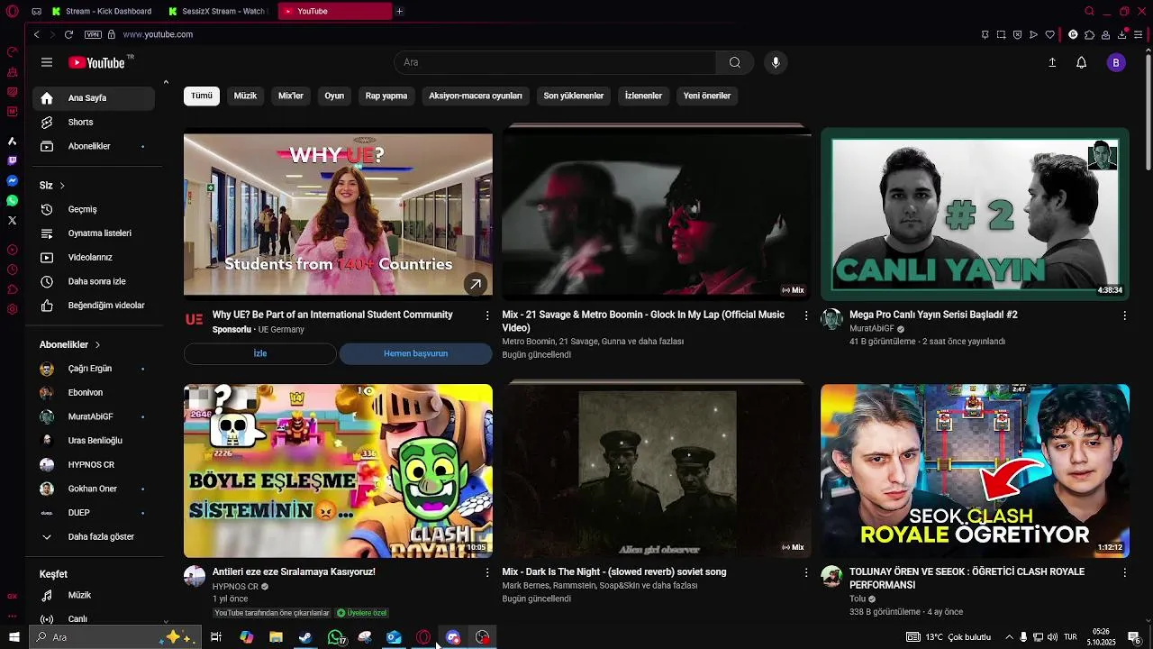Select the Tümü filter chip

coord(202,96)
